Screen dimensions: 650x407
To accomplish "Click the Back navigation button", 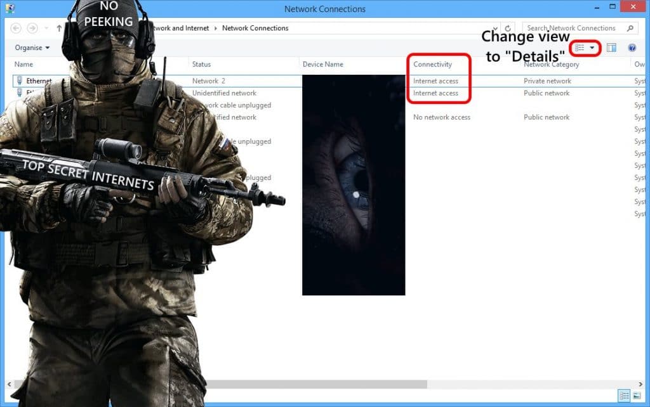I will [x=16, y=28].
